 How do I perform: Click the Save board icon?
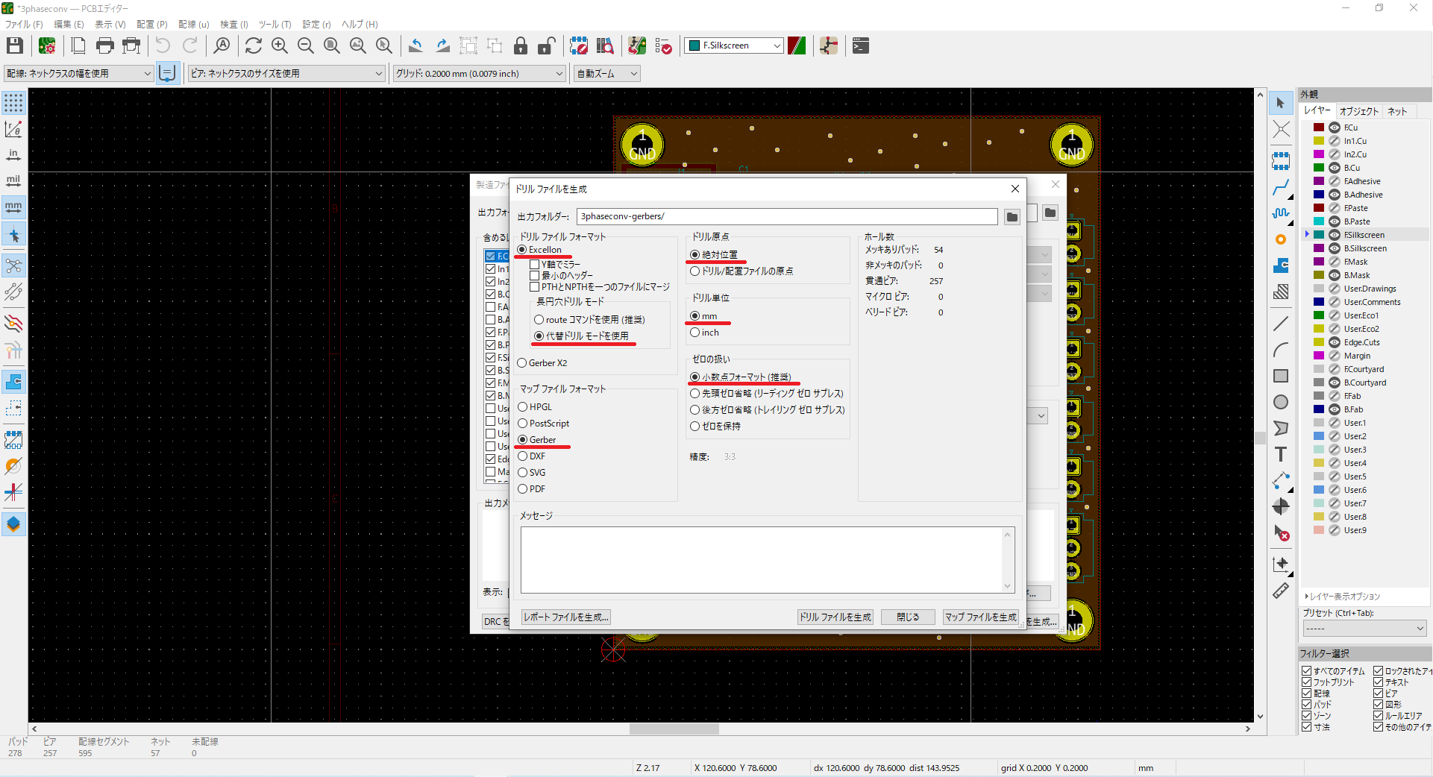click(x=14, y=46)
